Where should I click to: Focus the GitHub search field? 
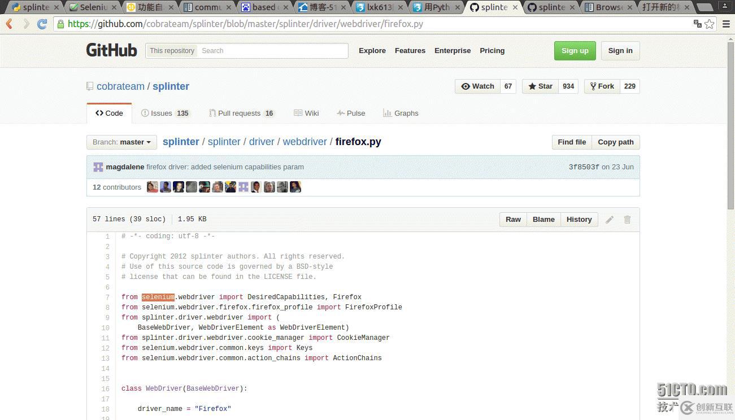[273, 51]
